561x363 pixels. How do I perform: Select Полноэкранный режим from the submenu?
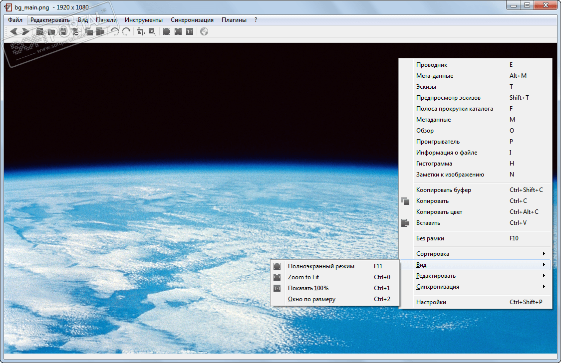pyautogui.click(x=321, y=266)
